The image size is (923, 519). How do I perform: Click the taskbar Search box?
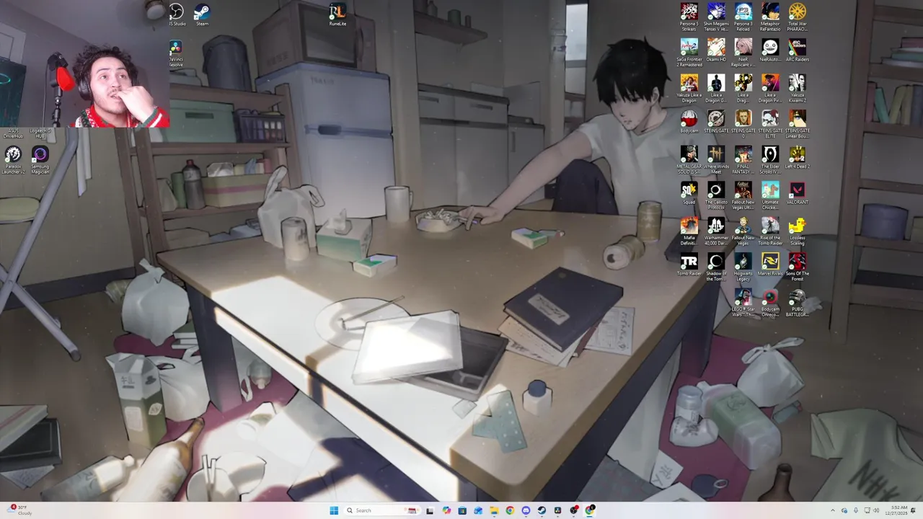pos(381,510)
